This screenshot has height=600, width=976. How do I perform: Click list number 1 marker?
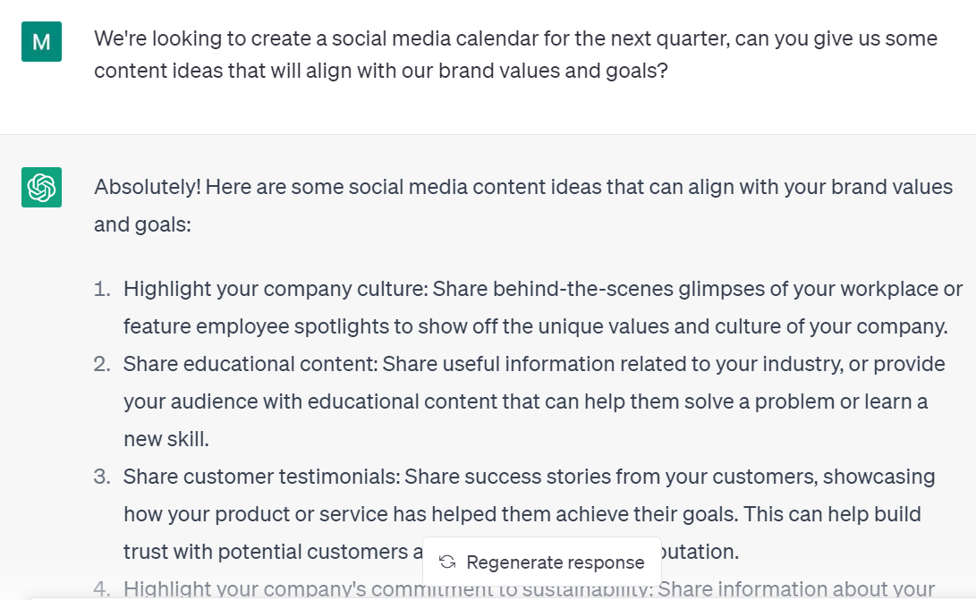click(103, 289)
